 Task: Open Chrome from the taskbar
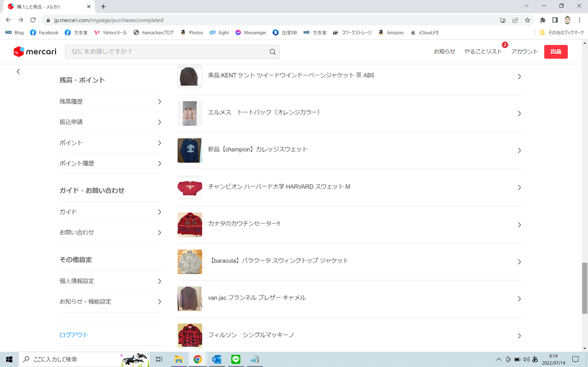197,359
